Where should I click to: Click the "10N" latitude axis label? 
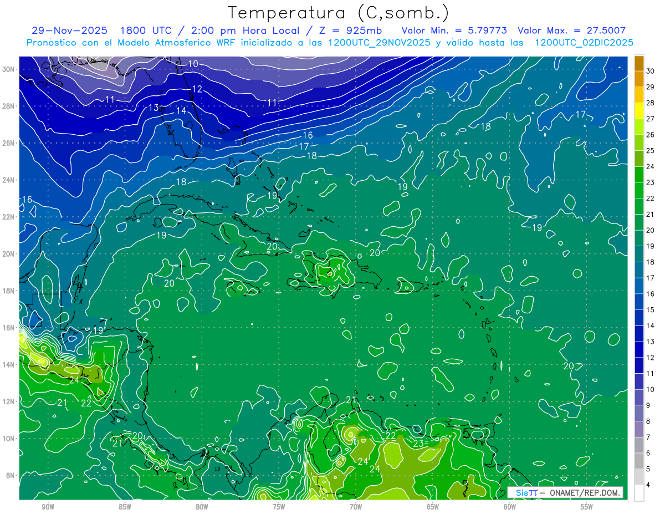tap(9, 439)
